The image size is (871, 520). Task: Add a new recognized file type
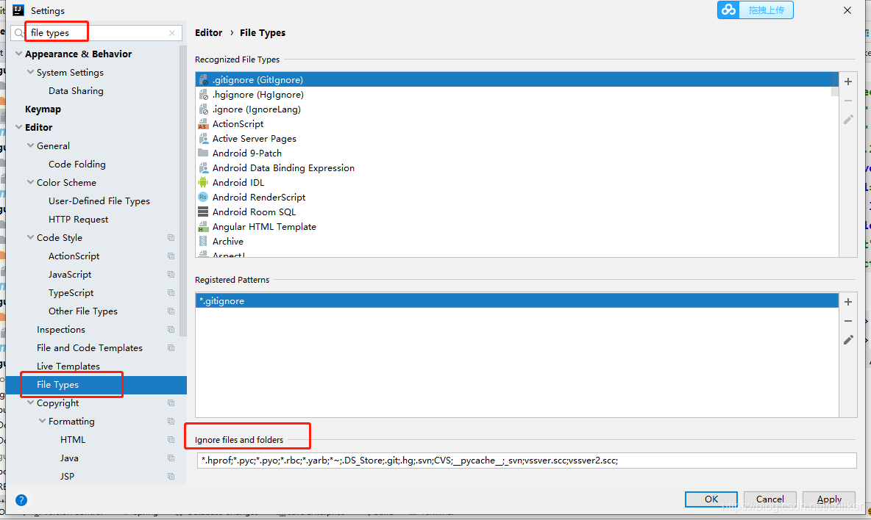847,82
